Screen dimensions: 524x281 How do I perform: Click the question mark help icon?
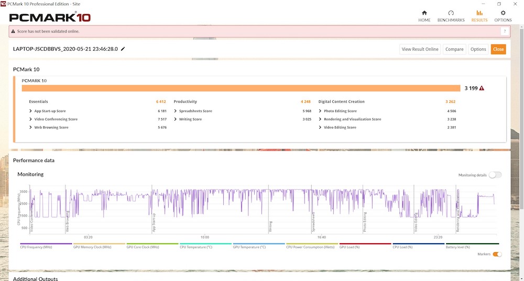(x=504, y=31)
